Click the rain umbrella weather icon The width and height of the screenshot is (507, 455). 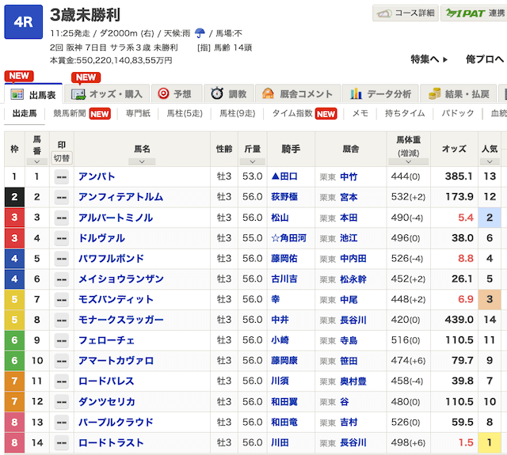[200, 33]
